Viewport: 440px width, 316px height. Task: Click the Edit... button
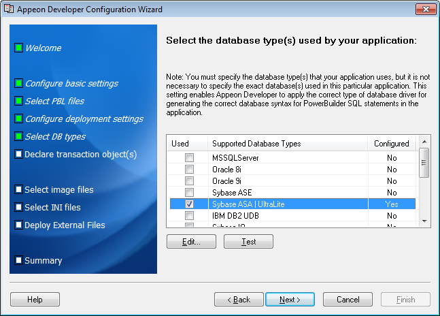(191, 242)
